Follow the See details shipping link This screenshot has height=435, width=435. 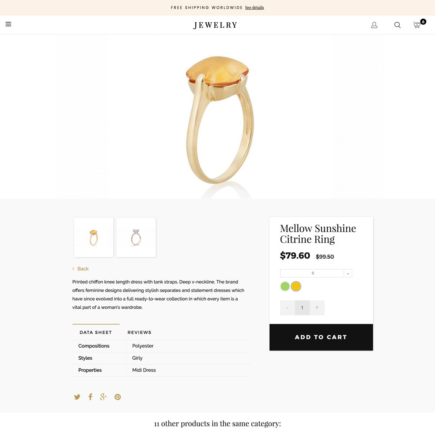pyautogui.click(x=254, y=7)
